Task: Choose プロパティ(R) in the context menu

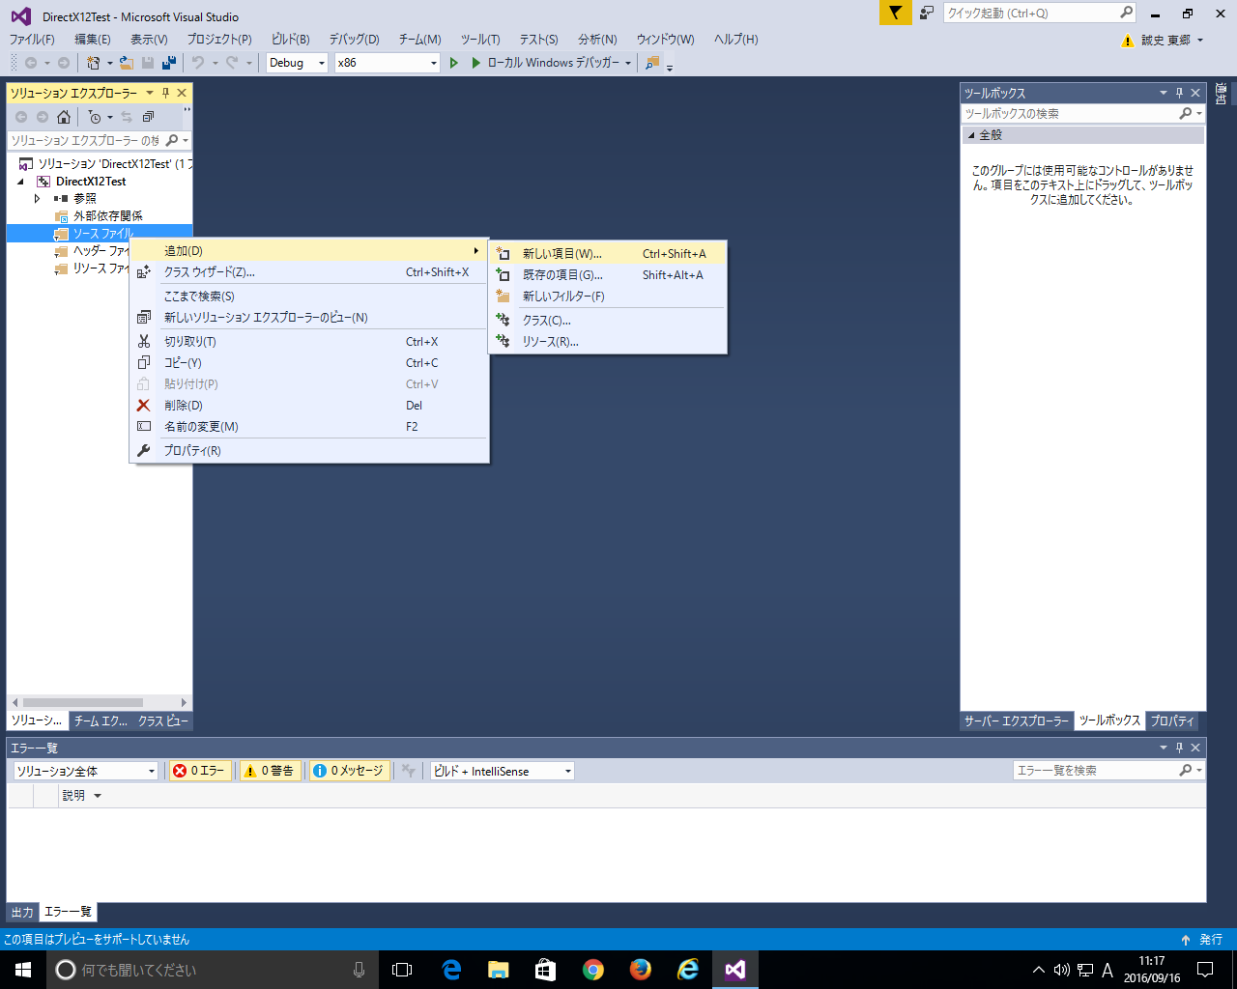Action: click(x=192, y=451)
